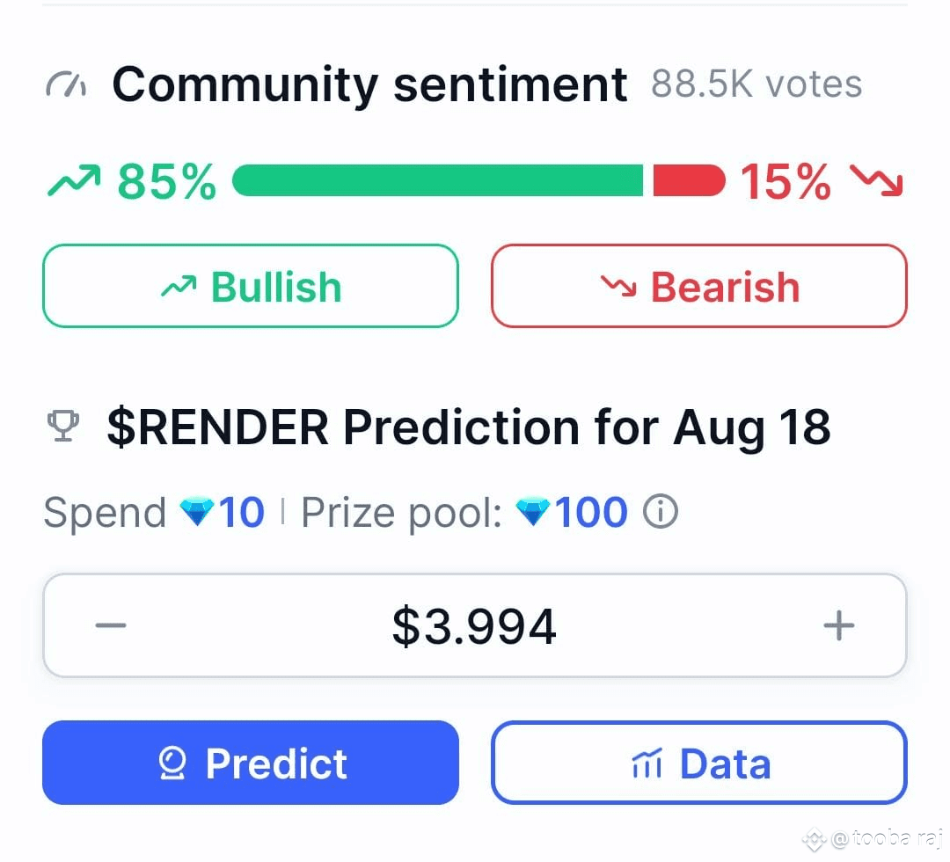This screenshot has width=950, height=862.
Task: Vote Bullish on community sentiment
Action: [250, 286]
